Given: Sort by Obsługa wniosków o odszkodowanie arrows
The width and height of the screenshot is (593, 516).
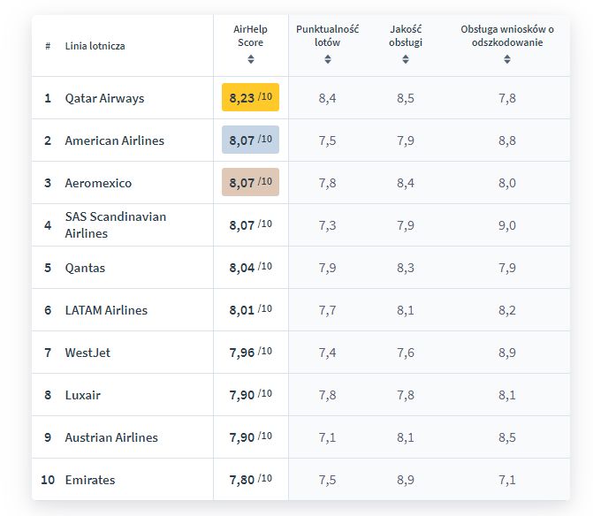Looking at the screenshot, I should (507, 59).
